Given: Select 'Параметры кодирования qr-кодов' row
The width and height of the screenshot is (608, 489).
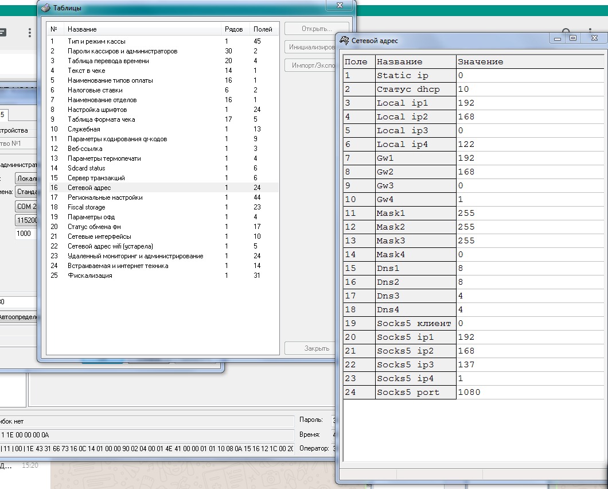Looking at the screenshot, I should (163, 138).
